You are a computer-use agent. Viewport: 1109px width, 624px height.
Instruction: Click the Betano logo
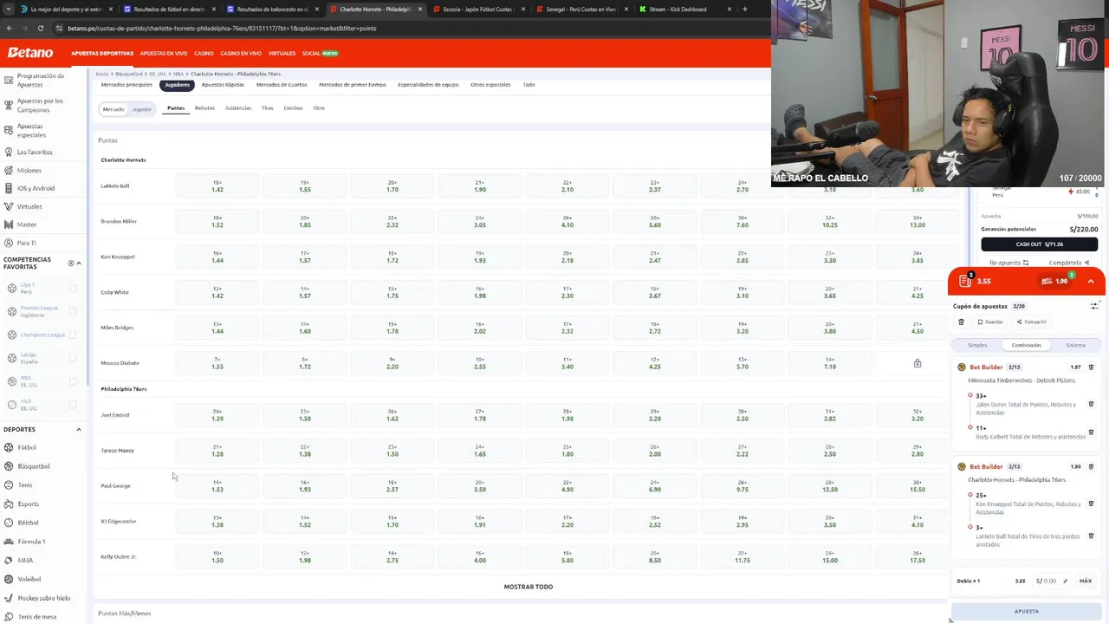point(30,53)
